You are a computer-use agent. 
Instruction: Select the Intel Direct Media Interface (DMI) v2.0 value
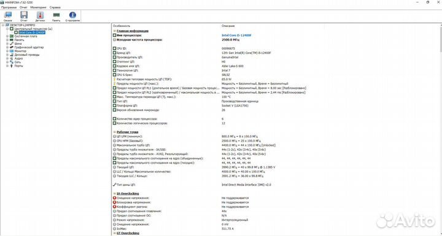(x=247, y=185)
